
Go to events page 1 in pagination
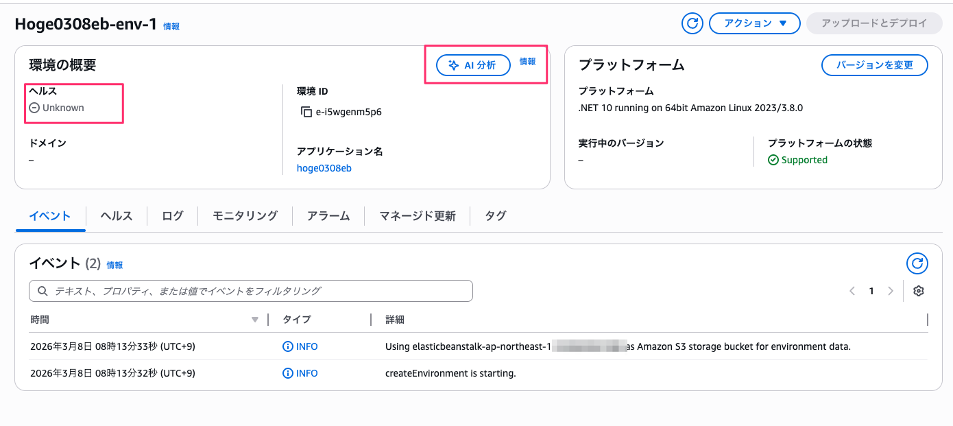871,290
